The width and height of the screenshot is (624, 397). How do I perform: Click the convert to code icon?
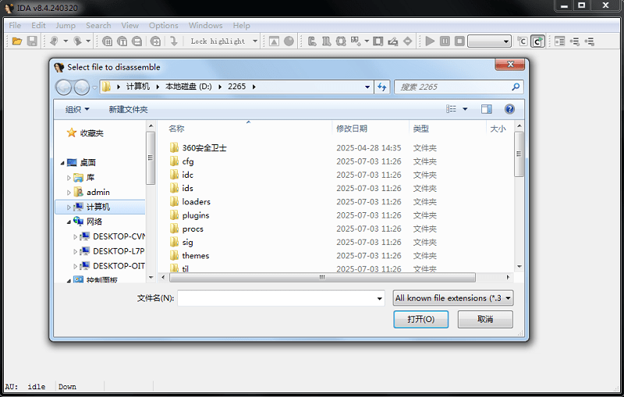[313, 41]
